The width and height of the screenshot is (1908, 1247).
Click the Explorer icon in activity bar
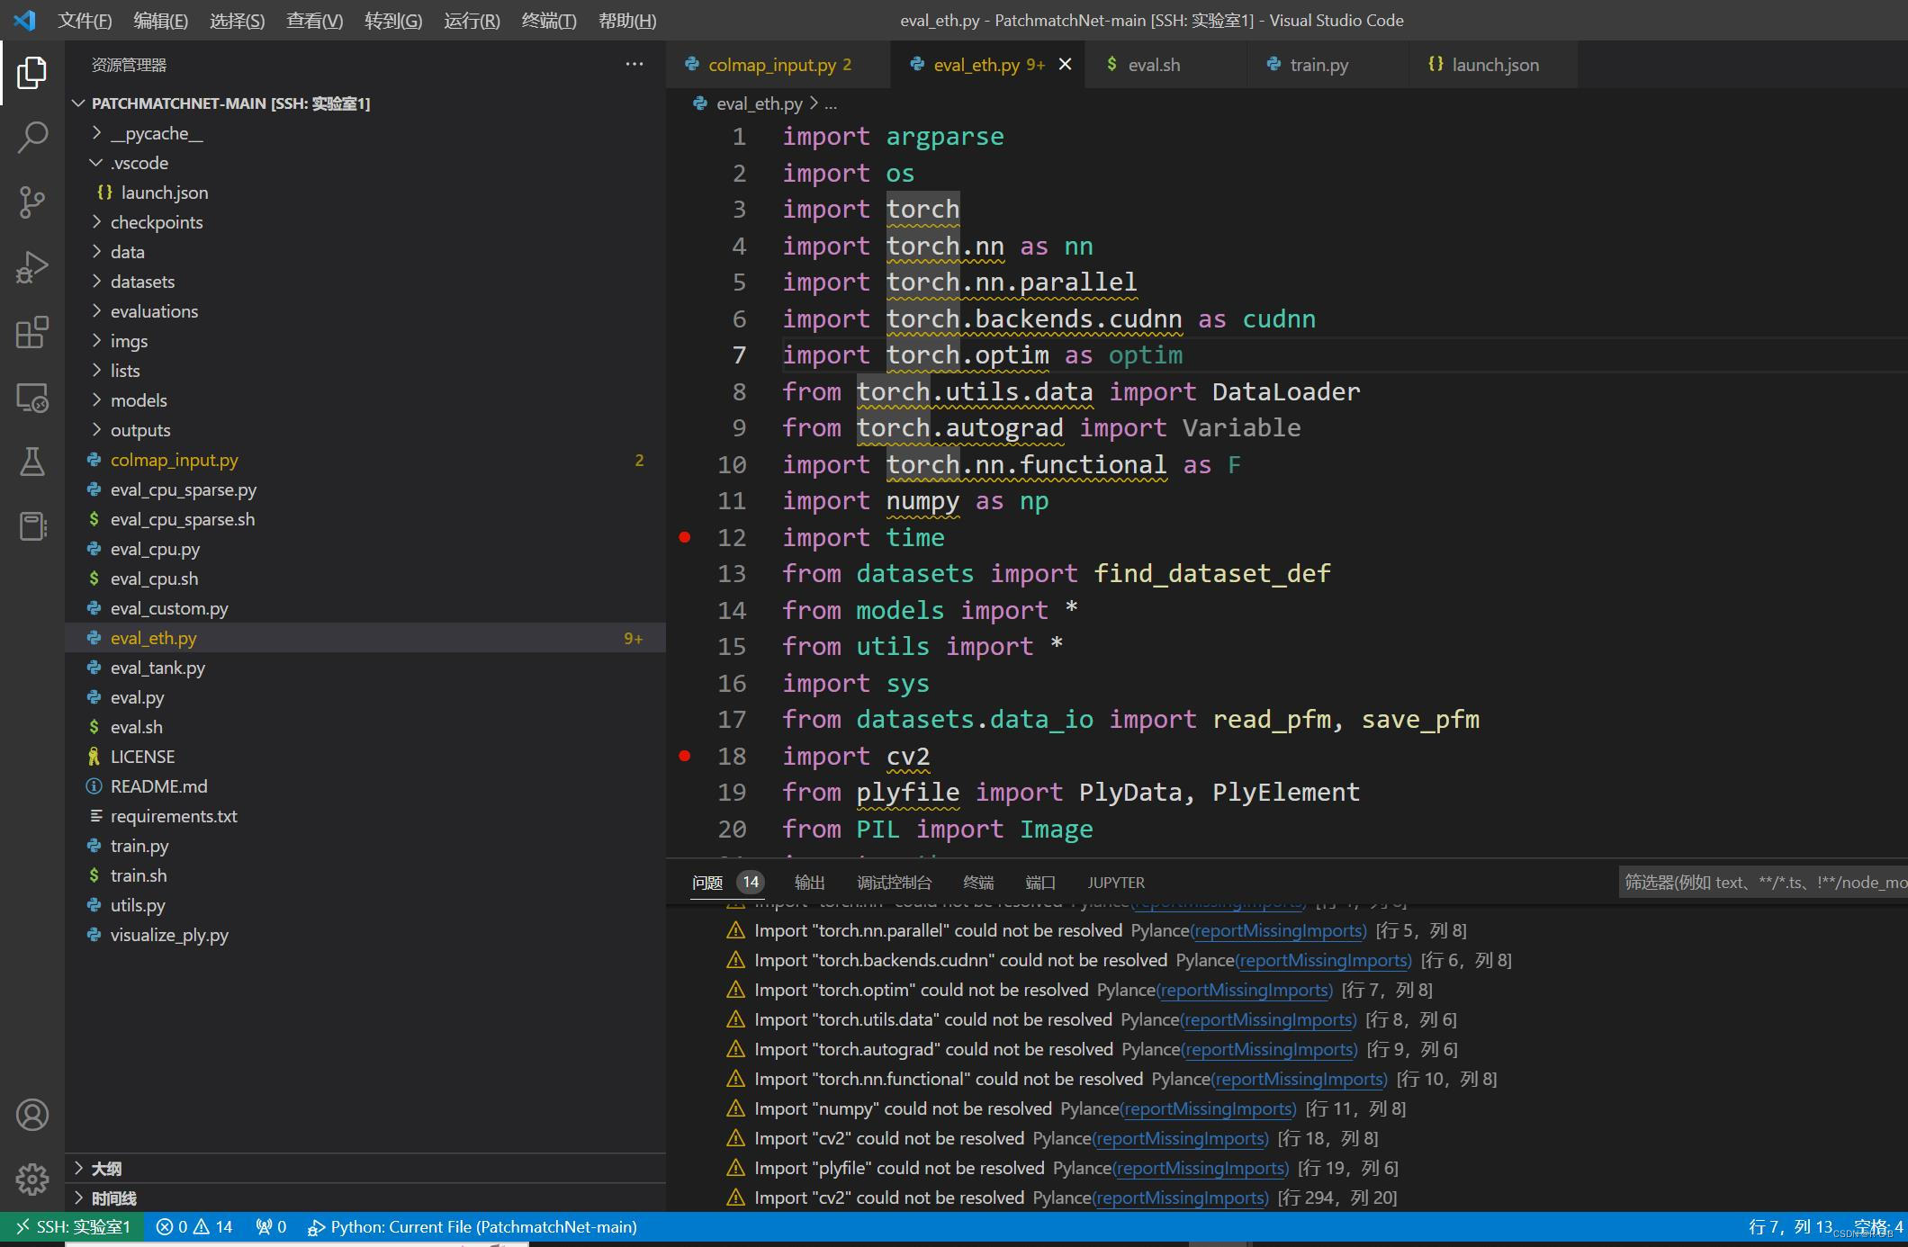point(31,71)
